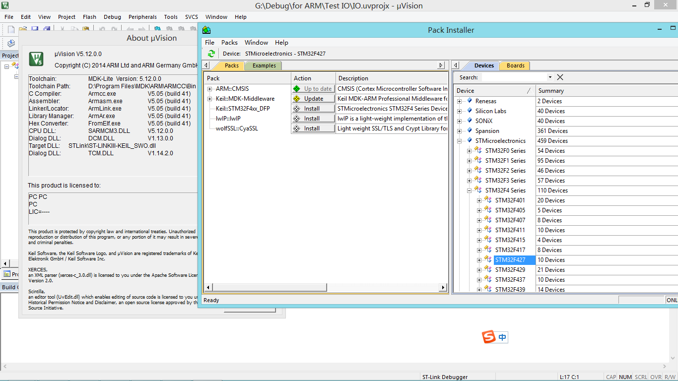Screen dimensions: 678x381
Task: Click the device Search input field
Action: click(515, 77)
